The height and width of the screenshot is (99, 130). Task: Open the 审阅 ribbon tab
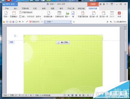tap(44, 9)
